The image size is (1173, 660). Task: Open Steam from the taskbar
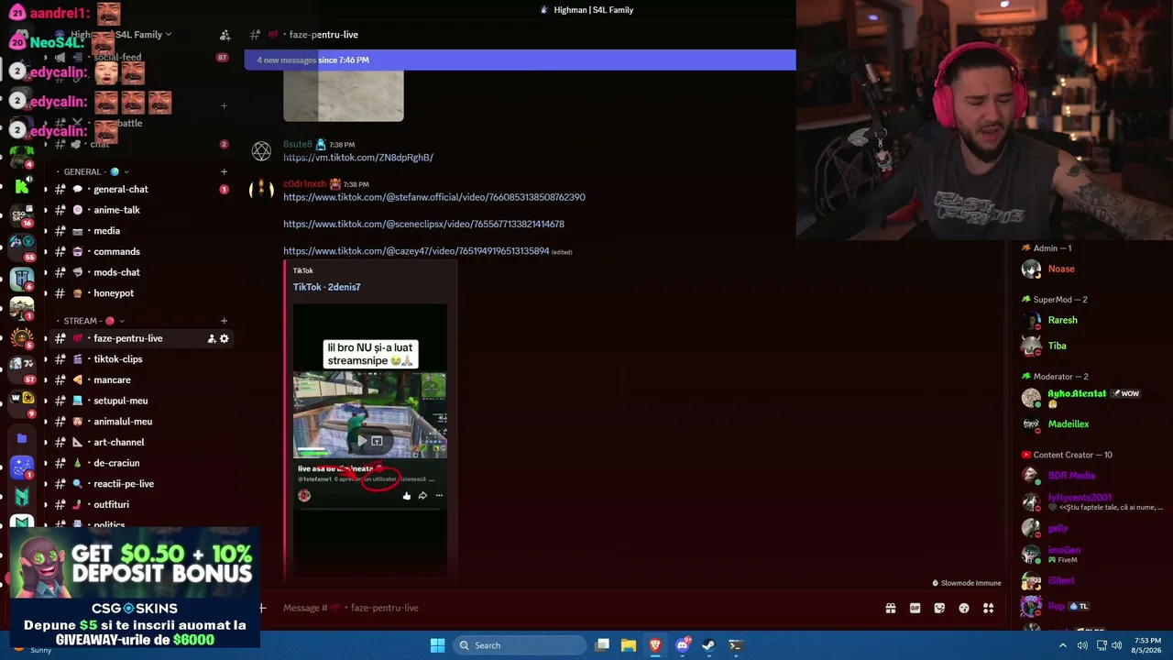point(708,645)
